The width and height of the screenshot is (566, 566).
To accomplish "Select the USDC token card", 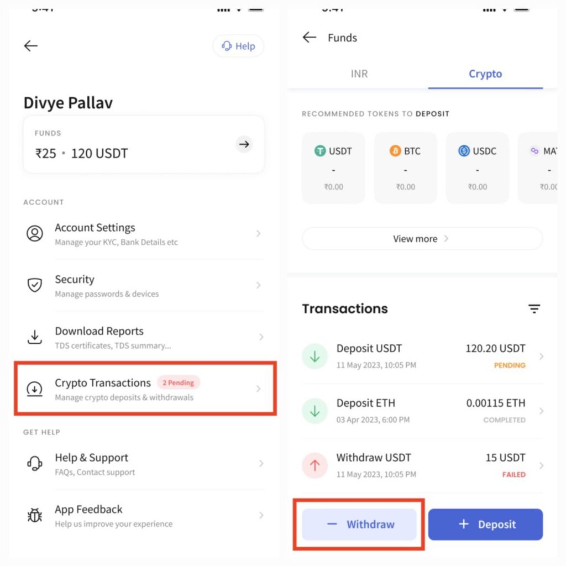I will point(477,168).
